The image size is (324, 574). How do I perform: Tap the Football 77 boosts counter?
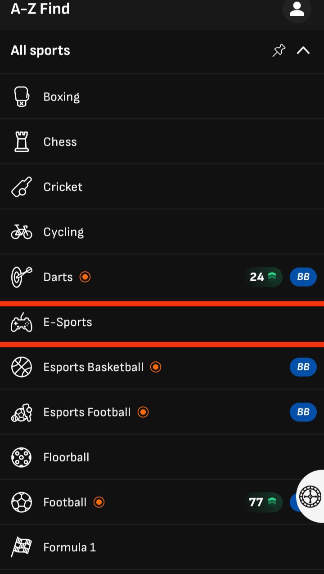pyautogui.click(x=263, y=502)
